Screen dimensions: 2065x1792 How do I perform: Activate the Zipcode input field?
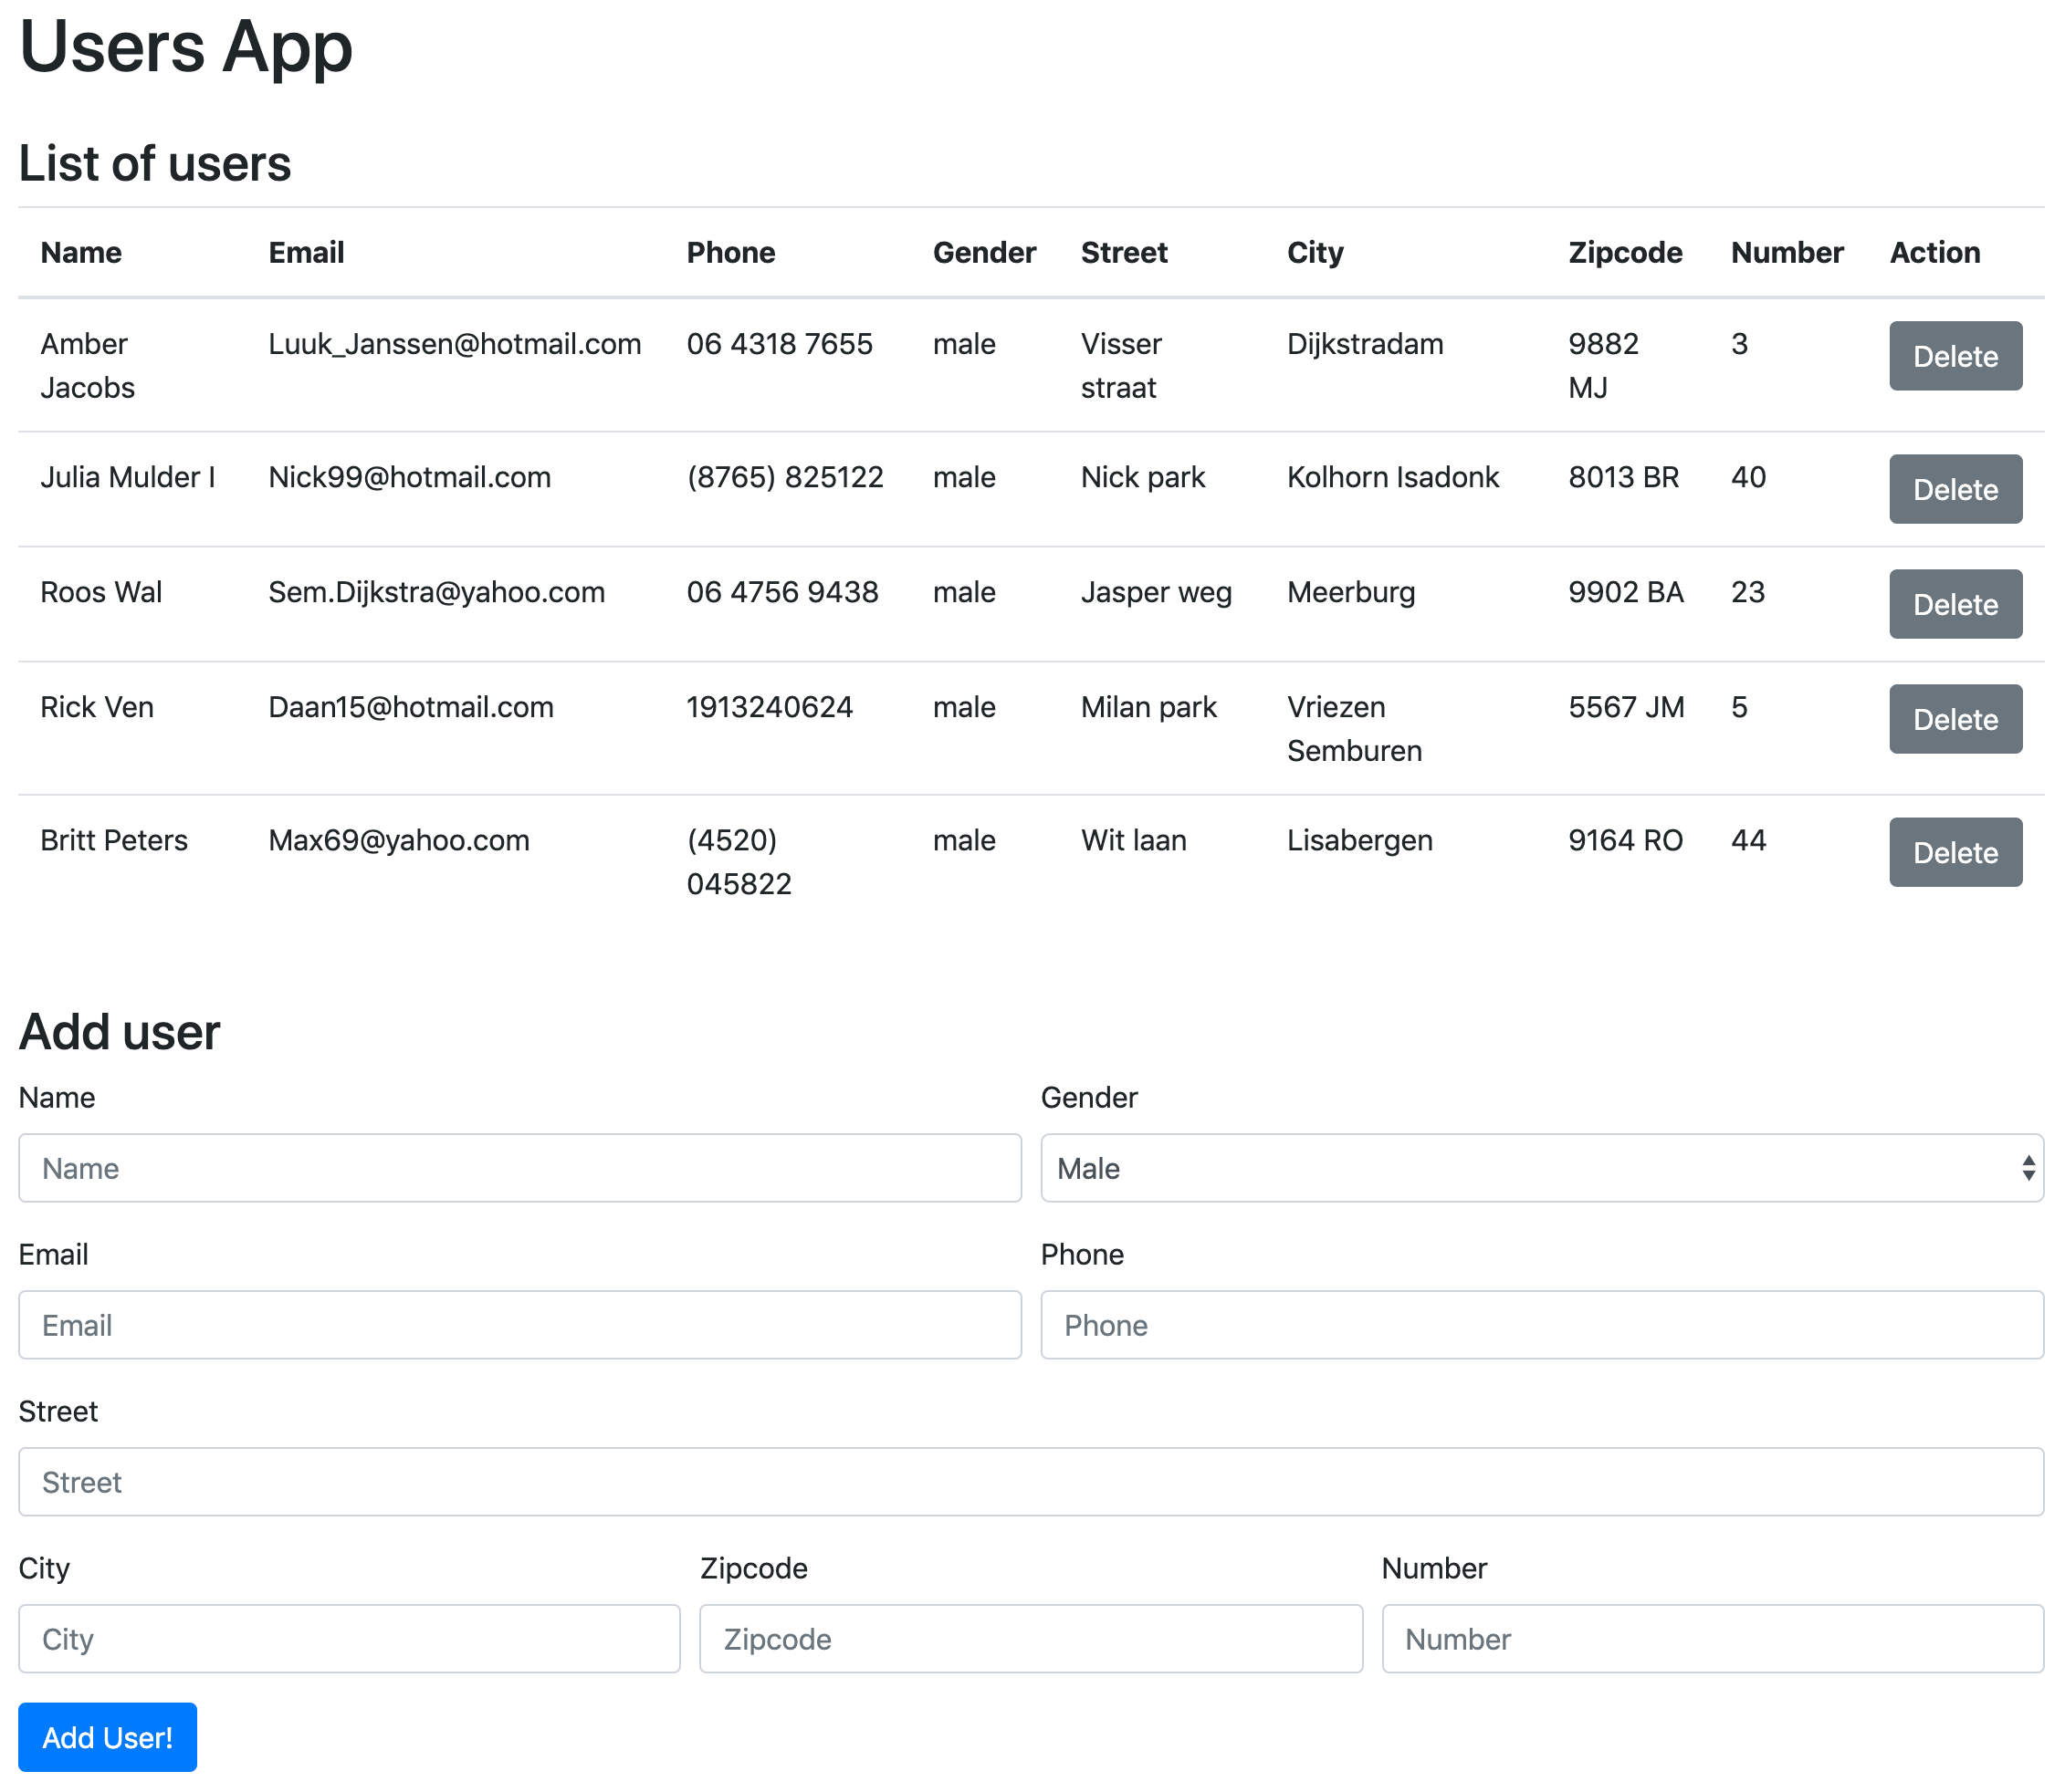1031,1639
